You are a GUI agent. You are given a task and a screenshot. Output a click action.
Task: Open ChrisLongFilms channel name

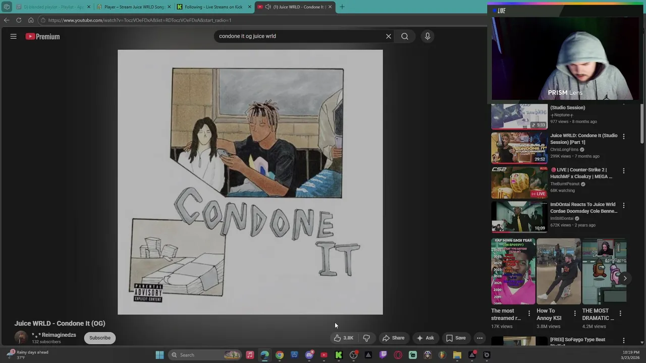click(x=564, y=149)
